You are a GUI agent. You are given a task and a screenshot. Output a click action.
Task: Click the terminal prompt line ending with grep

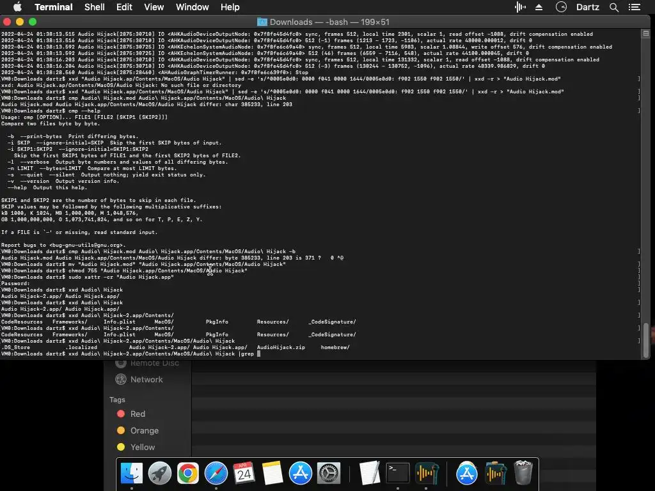(130, 354)
